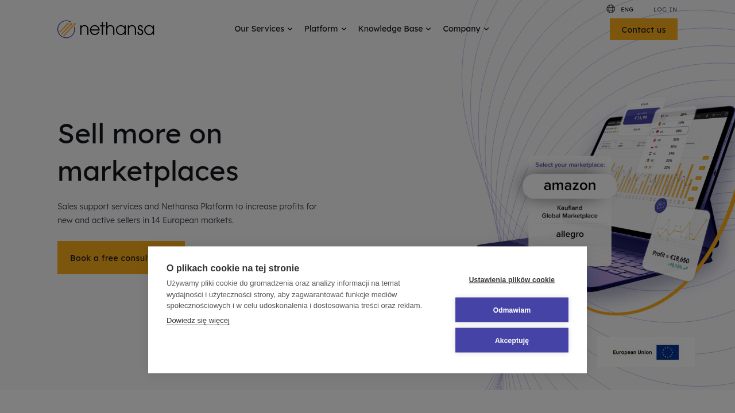
Task: Click the Profit €18,650 card
Action: coord(676,245)
